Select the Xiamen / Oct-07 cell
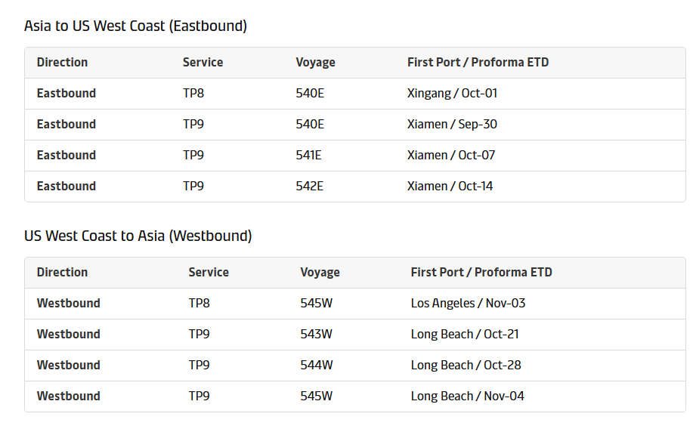Screen dimensions: 696x429 451,156
